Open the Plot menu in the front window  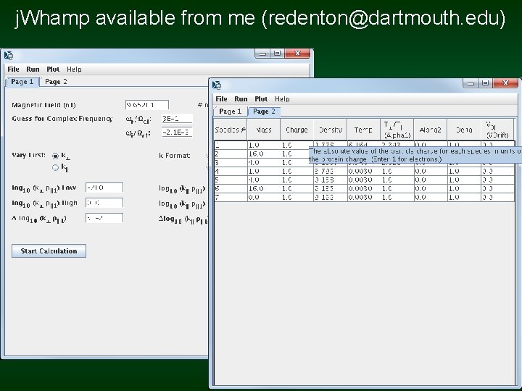[x=261, y=98]
